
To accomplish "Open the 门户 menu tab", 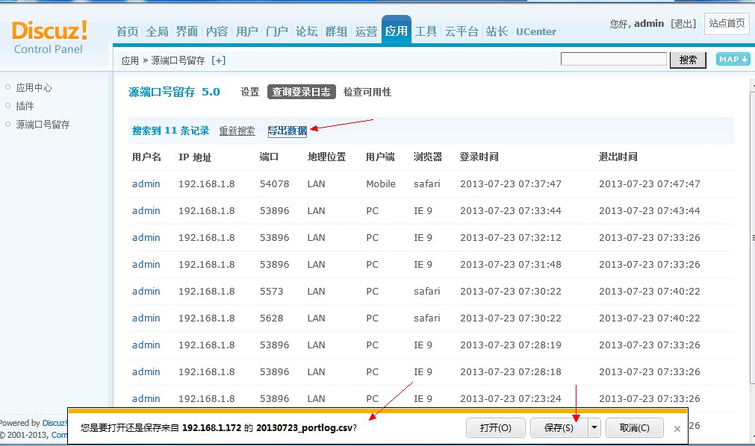I will 277,32.
